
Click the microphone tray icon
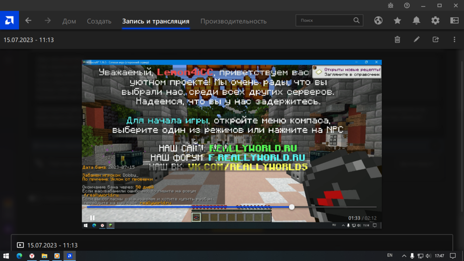tap(412, 256)
